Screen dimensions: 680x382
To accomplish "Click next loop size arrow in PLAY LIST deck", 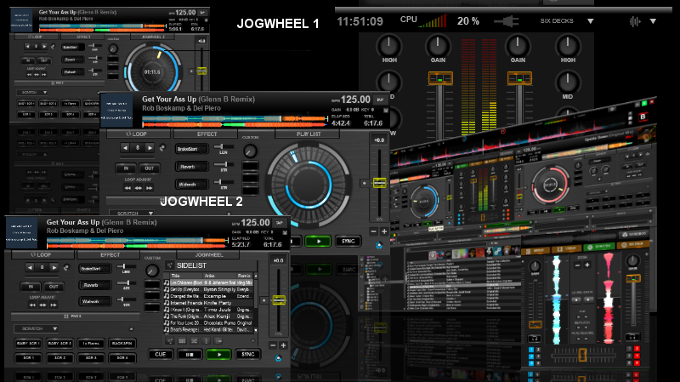I will pyautogui.click(x=150, y=148).
